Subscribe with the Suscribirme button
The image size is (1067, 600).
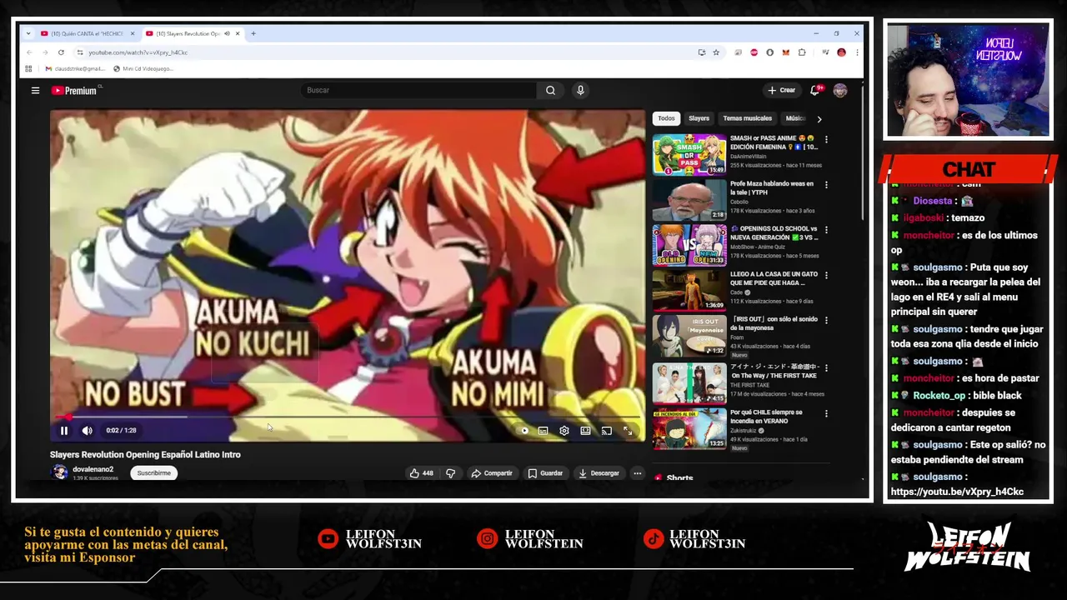(x=153, y=473)
